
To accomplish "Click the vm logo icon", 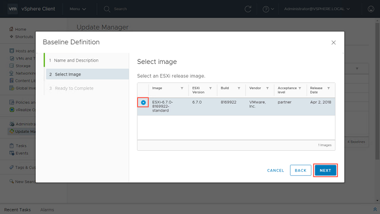I will pos(13,9).
